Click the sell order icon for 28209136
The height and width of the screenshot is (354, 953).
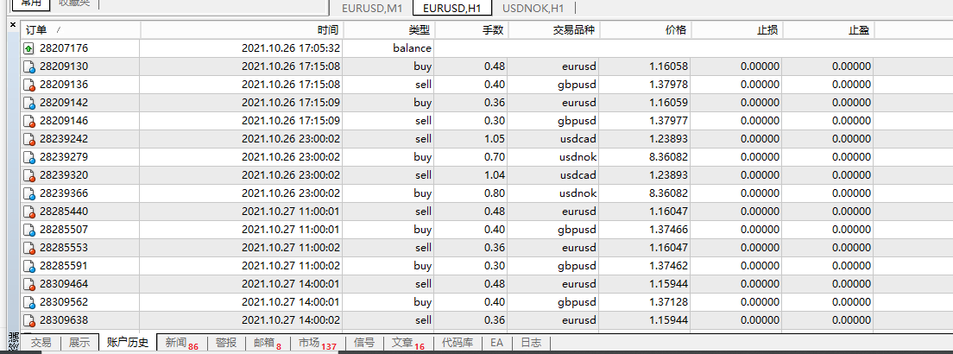[x=29, y=85]
